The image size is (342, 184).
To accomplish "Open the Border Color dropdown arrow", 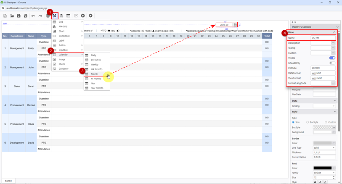I will click(334, 143).
